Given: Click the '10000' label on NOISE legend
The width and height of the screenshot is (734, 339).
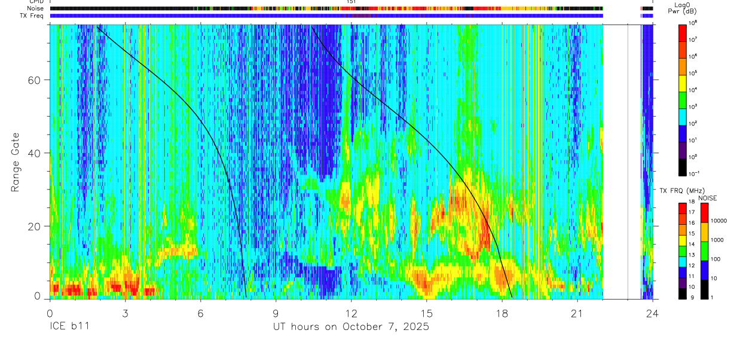Looking at the screenshot, I should coord(718,221).
